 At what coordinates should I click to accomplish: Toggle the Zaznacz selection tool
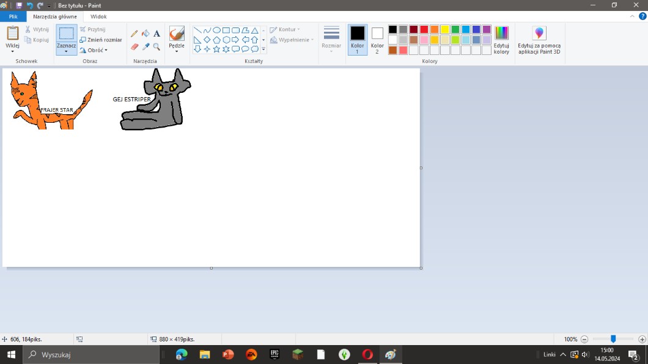coord(66,34)
